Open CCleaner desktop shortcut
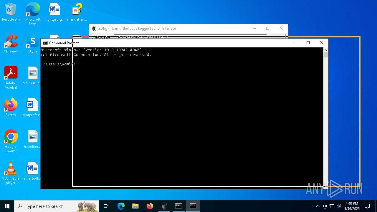This screenshot has width=377, height=212. coord(11,44)
